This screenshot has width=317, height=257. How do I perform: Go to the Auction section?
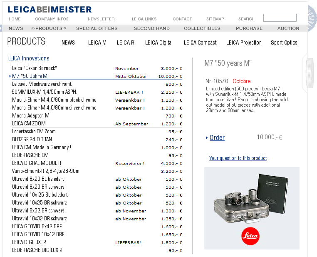(x=288, y=28)
